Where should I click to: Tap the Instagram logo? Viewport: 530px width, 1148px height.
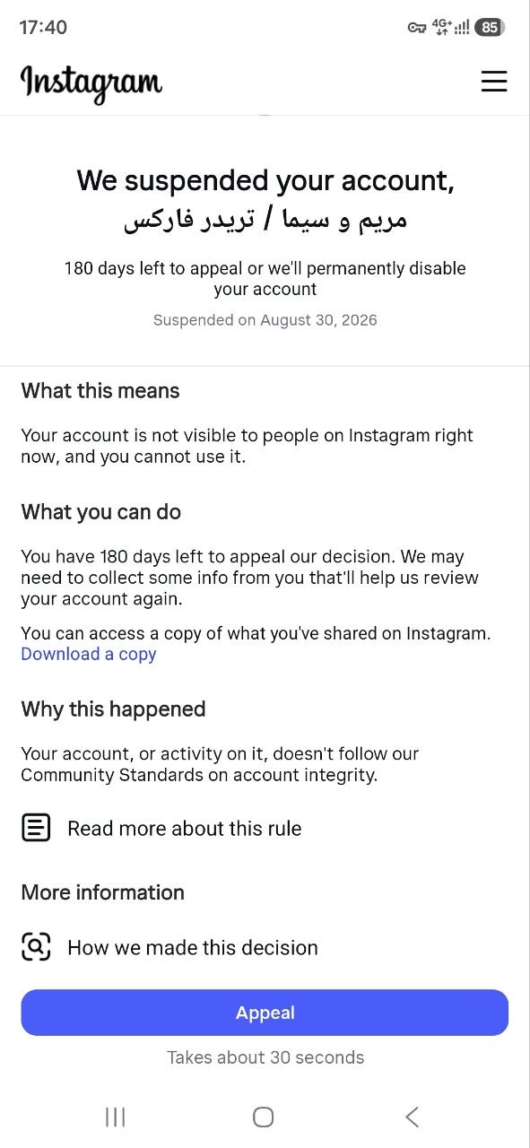click(x=91, y=83)
